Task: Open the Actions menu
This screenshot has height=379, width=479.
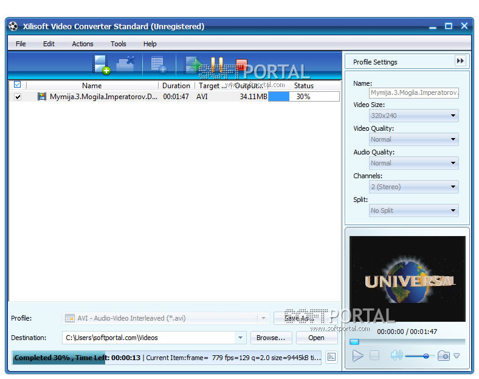Action: [x=83, y=44]
